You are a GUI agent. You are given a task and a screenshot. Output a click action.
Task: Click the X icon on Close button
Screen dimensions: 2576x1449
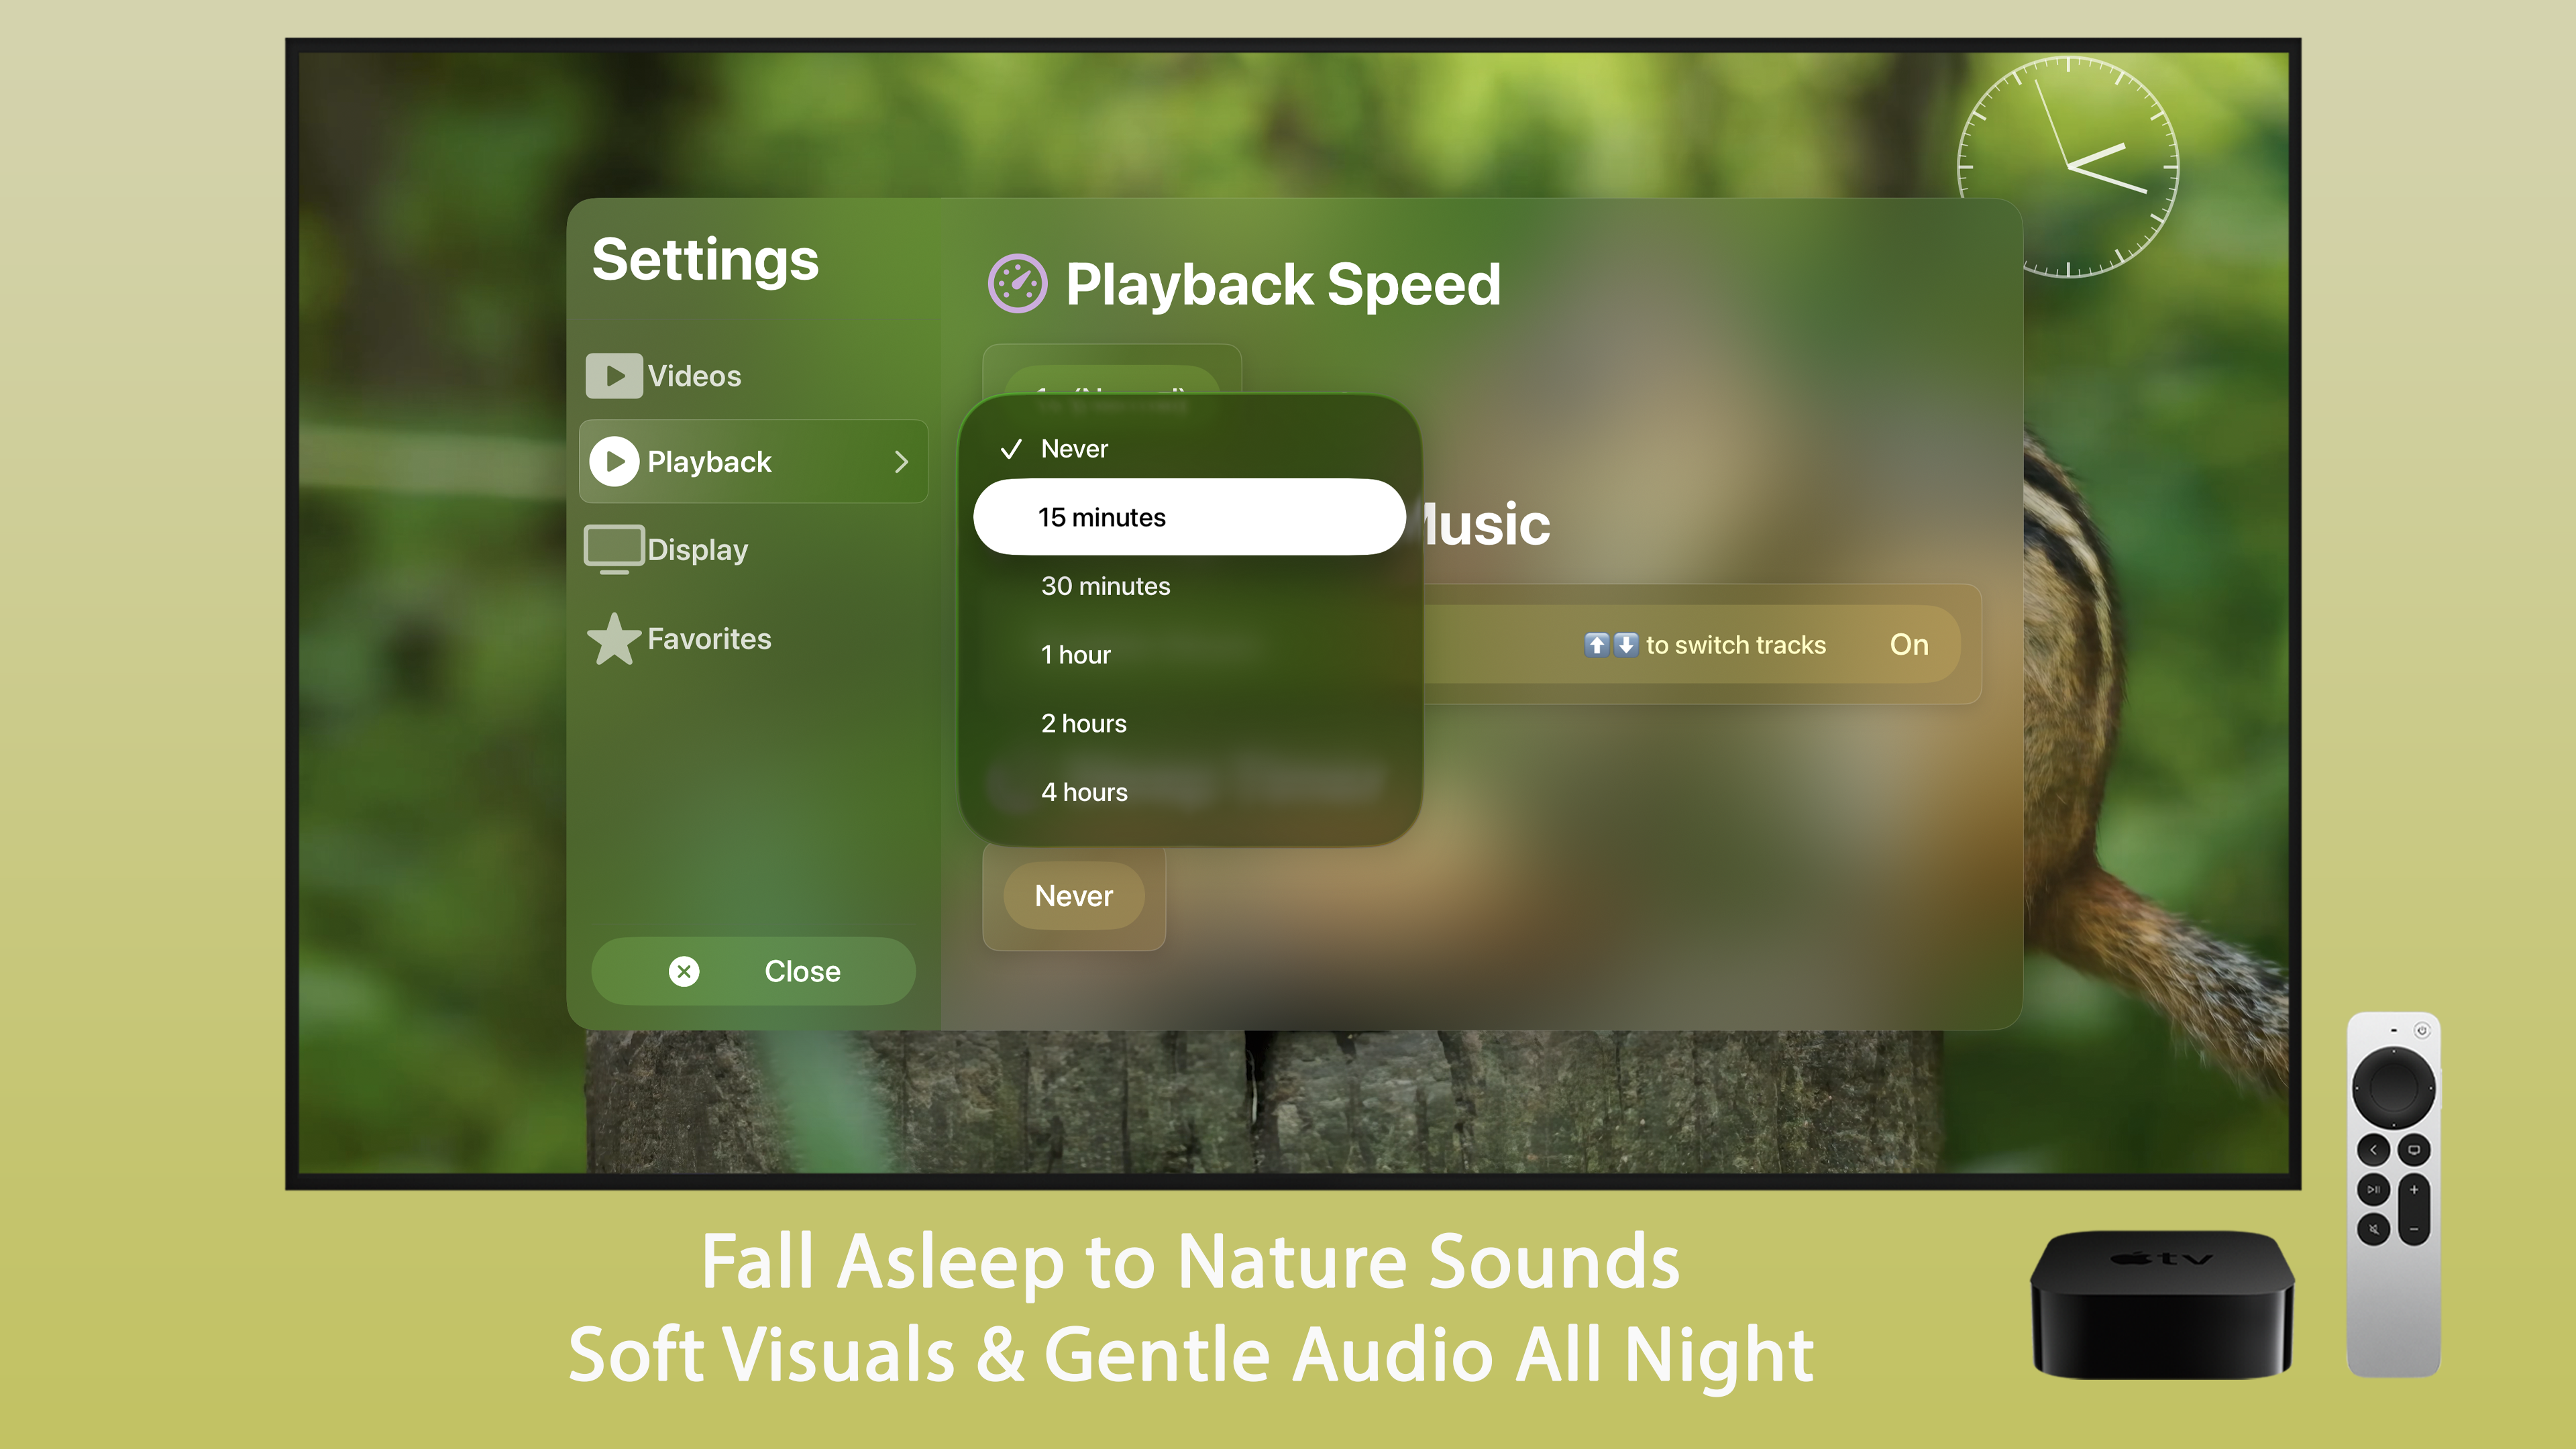click(684, 971)
